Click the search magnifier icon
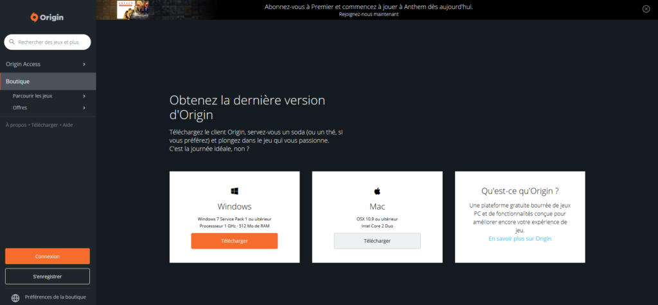Image resolution: width=658 pixels, height=305 pixels. tap(12, 42)
